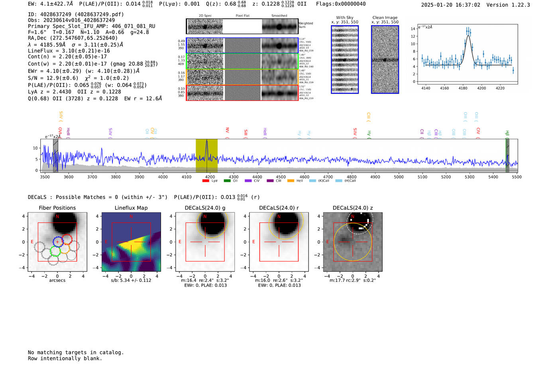
Task: Open the Clean Image cutout
Action: coord(385,59)
